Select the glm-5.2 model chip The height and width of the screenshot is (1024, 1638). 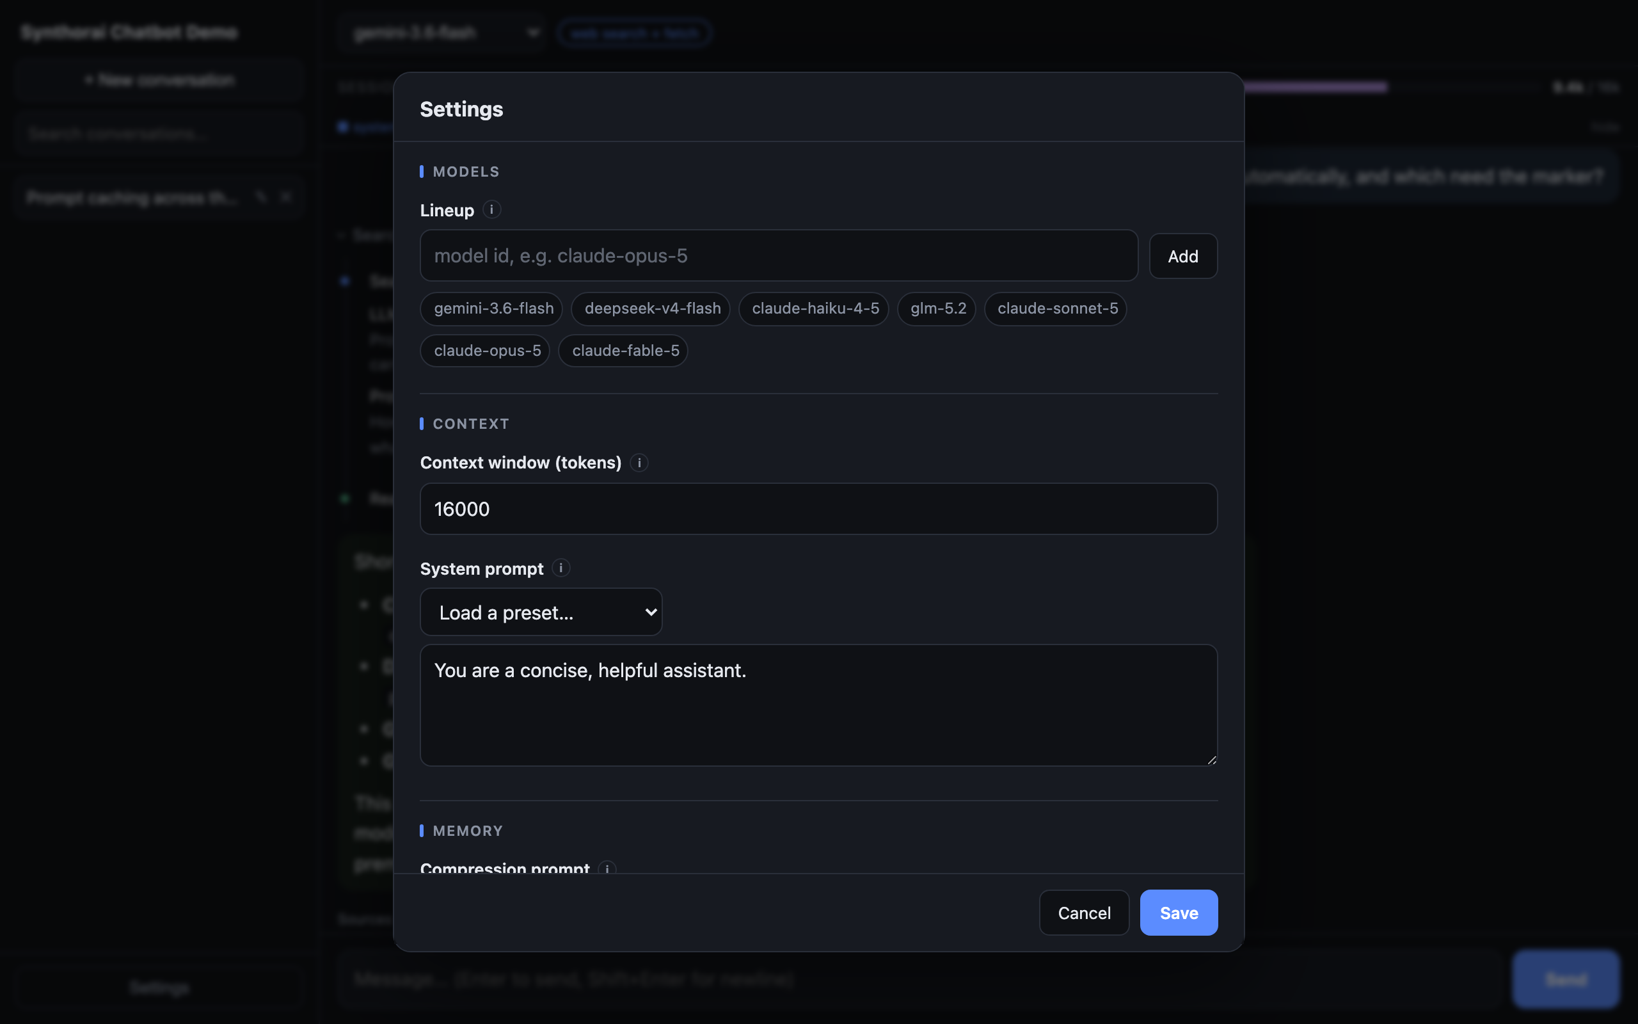(x=936, y=309)
